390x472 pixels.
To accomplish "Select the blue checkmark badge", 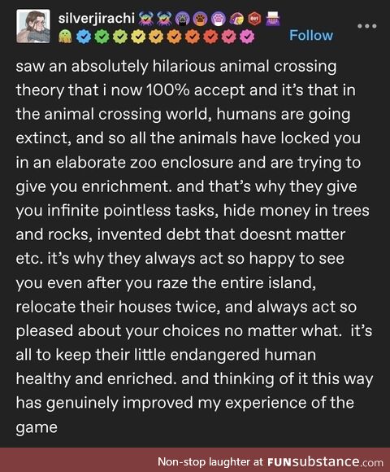I will 84,37.
